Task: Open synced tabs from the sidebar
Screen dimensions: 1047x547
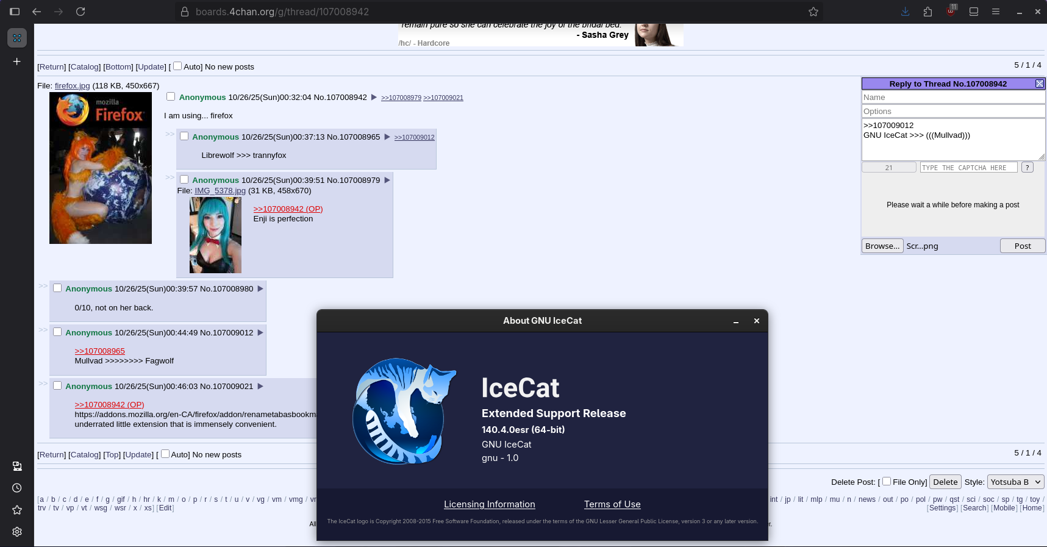Action: point(17,467)
